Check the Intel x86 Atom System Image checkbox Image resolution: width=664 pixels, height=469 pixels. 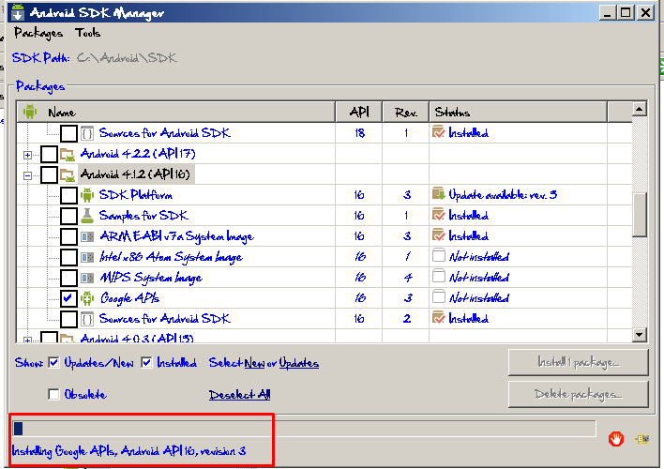click(x=68, y=257)
